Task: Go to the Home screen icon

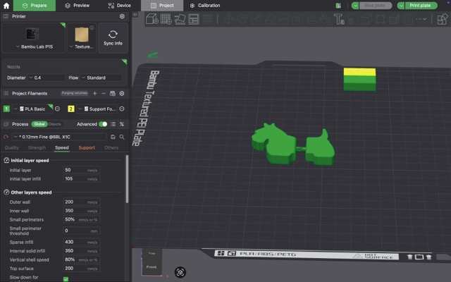Action: (6, 6)
